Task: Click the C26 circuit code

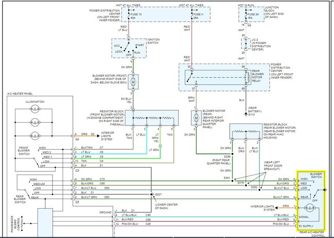Action: (x=149, y=224)
